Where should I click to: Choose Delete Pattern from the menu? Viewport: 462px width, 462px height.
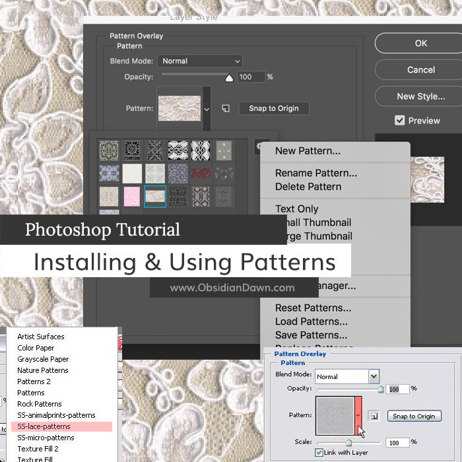308,187
